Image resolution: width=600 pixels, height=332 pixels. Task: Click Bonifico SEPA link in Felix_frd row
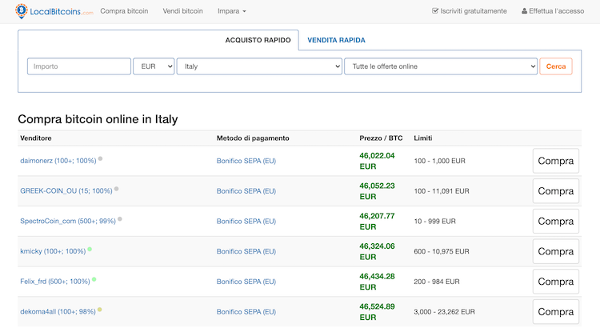246,282
